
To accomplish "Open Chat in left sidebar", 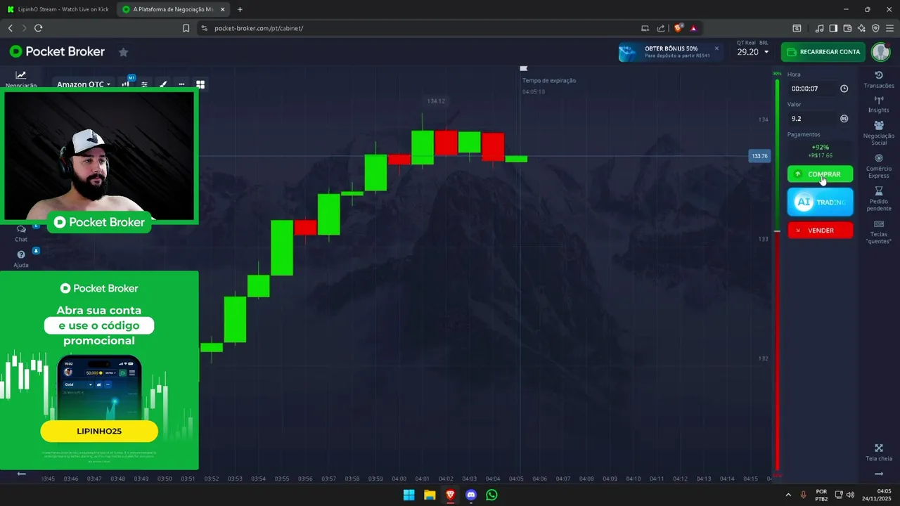I will pyautogui.click(x=21, y=233).
